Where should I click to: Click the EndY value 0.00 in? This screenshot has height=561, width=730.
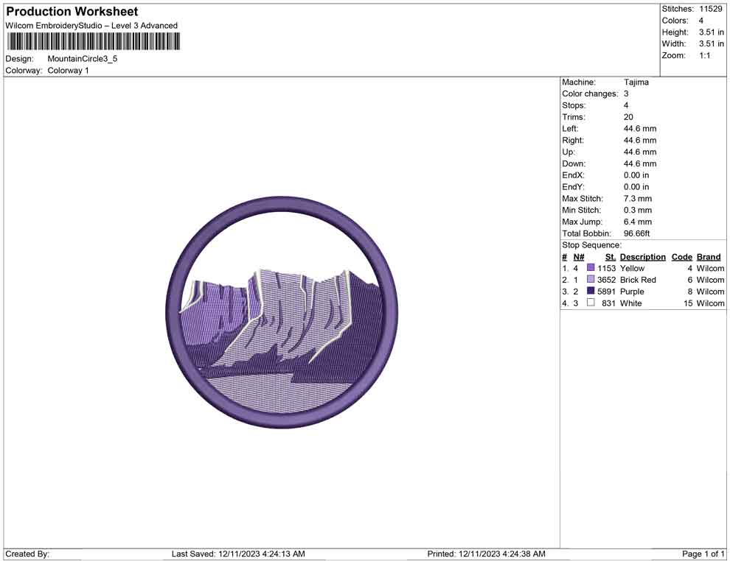636,187
